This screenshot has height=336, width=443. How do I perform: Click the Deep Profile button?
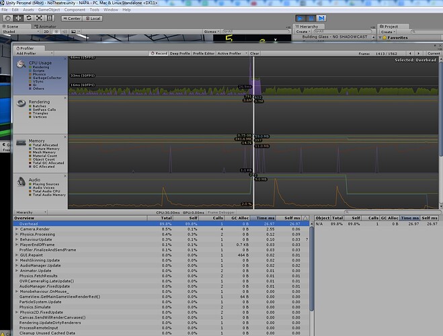[x=180, y=53]
